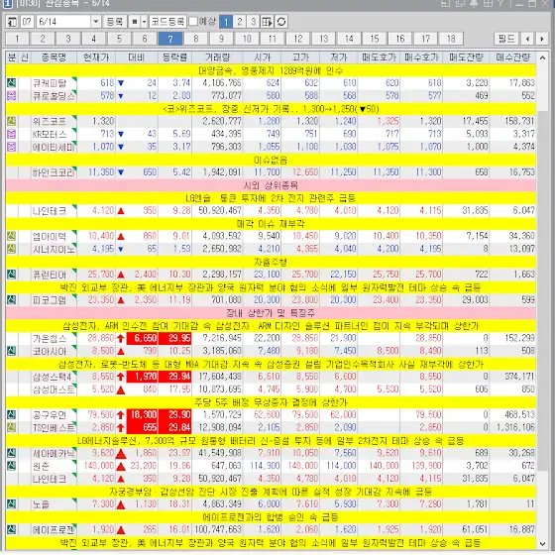This screenshot has height=555, width=555.
Task: Open the column layout icon beside view 3
Action: (267, 22)
